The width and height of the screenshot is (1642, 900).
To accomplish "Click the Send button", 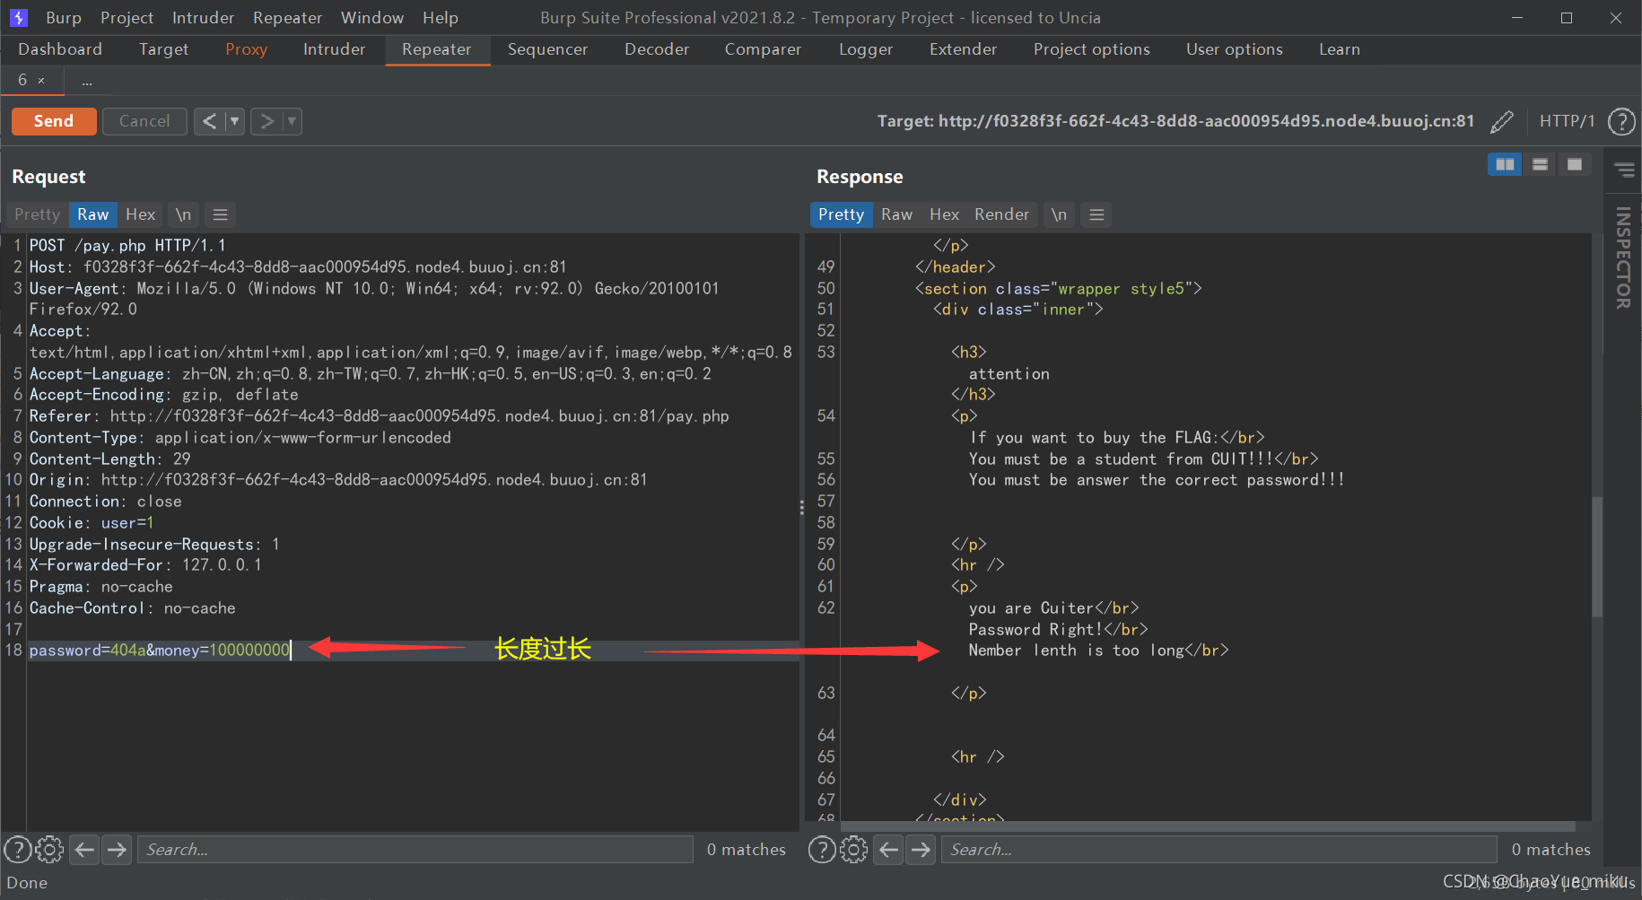I will click(x=54, y=121).
